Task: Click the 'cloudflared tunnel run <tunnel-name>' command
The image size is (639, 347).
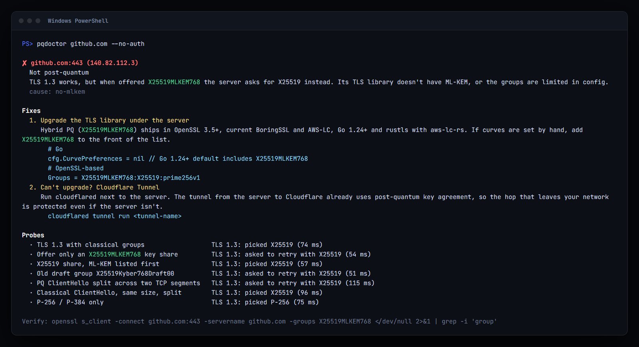Action: 115,216
